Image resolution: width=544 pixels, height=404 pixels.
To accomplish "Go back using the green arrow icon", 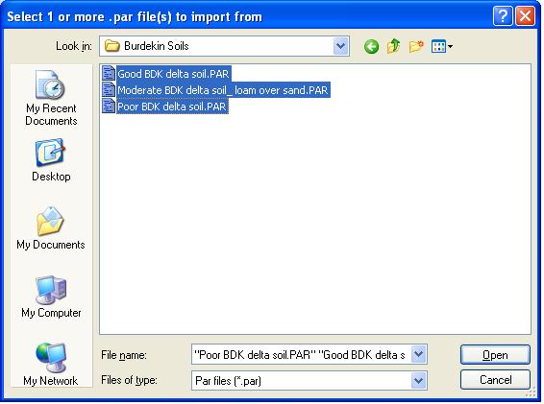I will click(x=371, y=46).
